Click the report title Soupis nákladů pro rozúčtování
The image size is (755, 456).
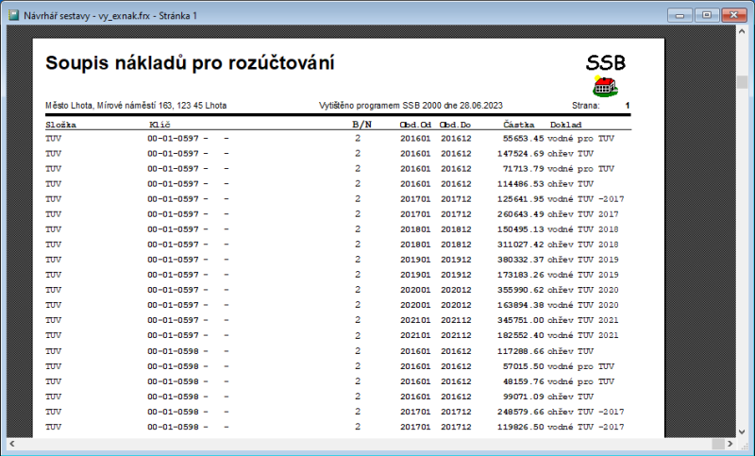click(189, 64)
